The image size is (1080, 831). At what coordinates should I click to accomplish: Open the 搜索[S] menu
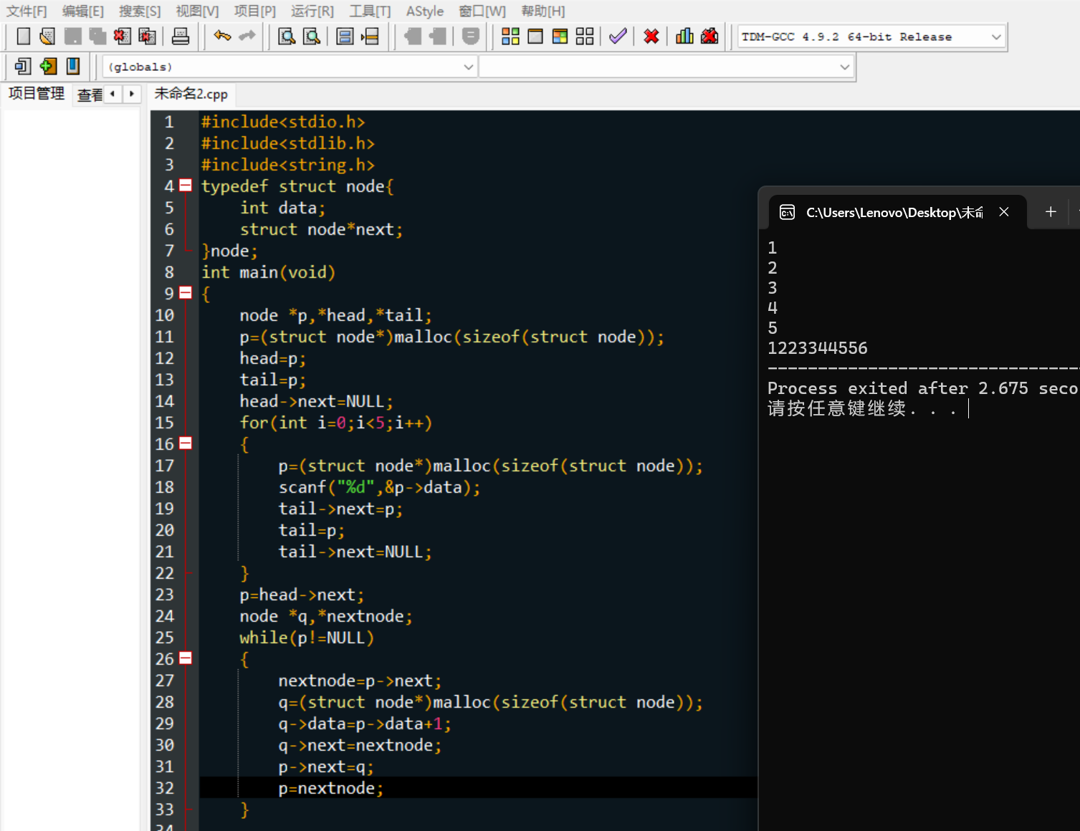140,11
